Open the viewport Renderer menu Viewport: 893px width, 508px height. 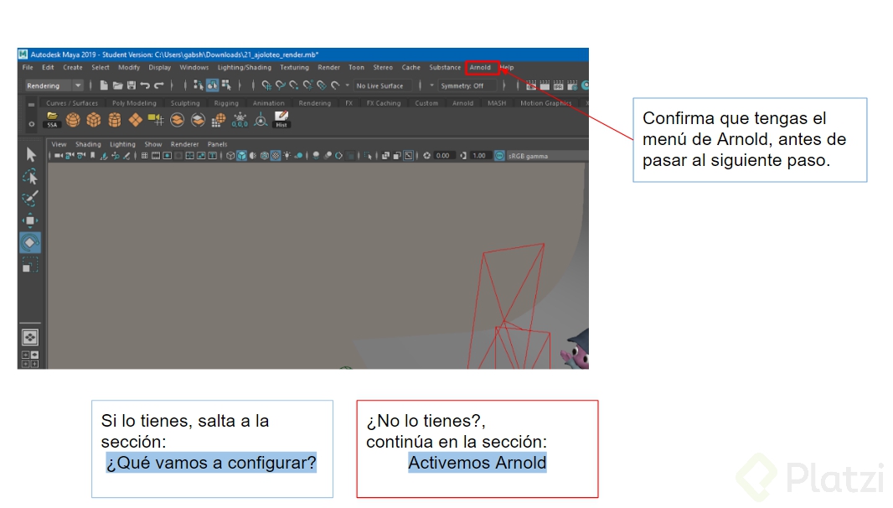[184, 144]
